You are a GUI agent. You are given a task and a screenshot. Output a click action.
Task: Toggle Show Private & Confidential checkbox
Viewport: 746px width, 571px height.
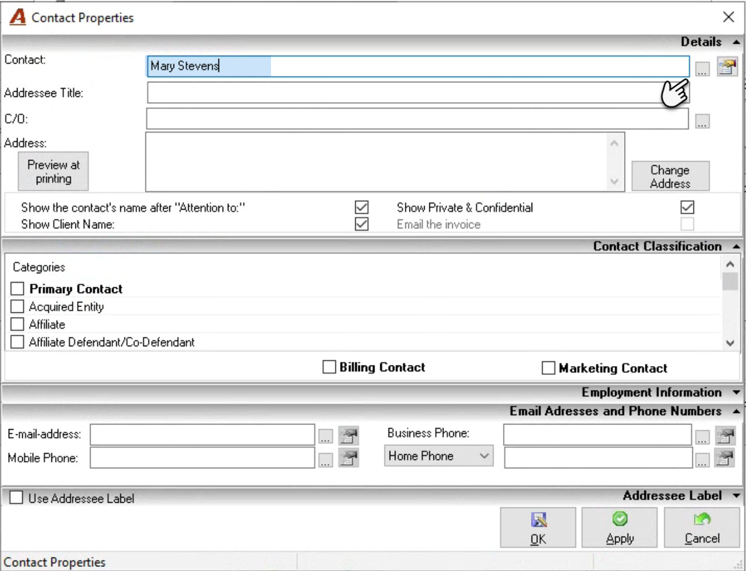point(688,207)
